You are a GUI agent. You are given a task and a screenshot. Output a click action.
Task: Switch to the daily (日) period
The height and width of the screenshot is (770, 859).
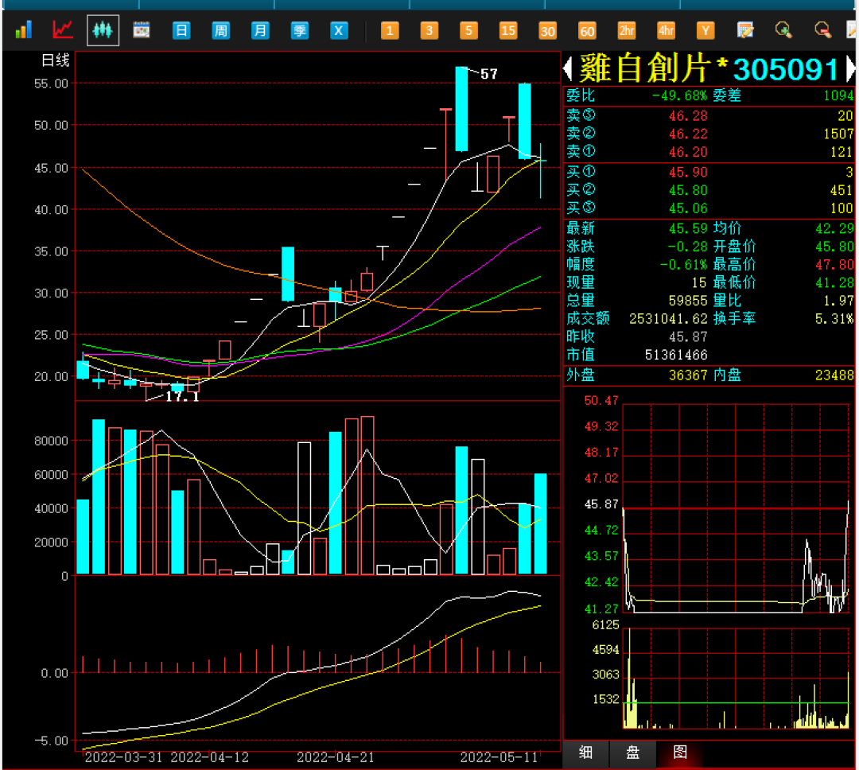click(181, 30)
